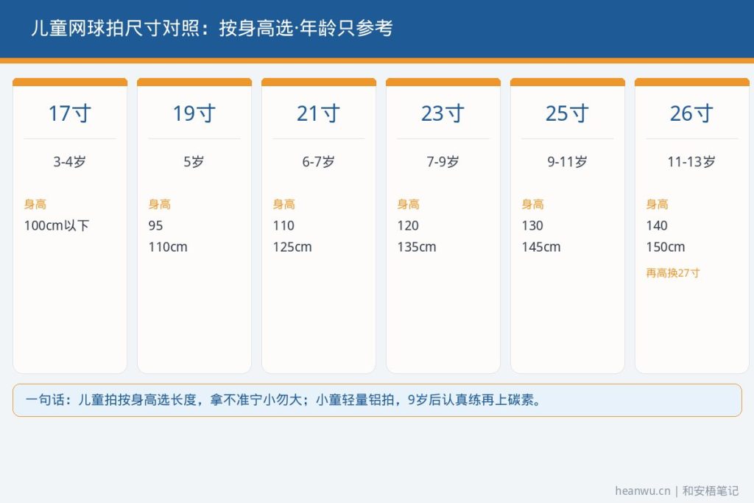Click the 125cm height value
This screenshot has height=503, width=754.
(292, 247)
